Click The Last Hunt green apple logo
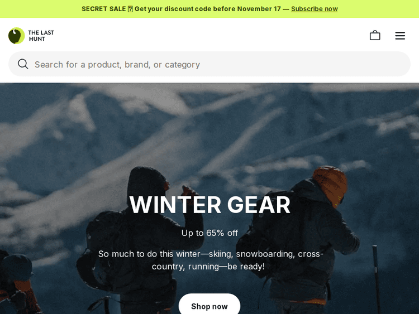The image size is (419, 314). 17,36
